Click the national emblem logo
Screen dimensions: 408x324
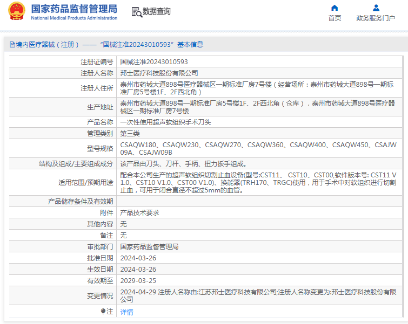(x=17, y=11)
